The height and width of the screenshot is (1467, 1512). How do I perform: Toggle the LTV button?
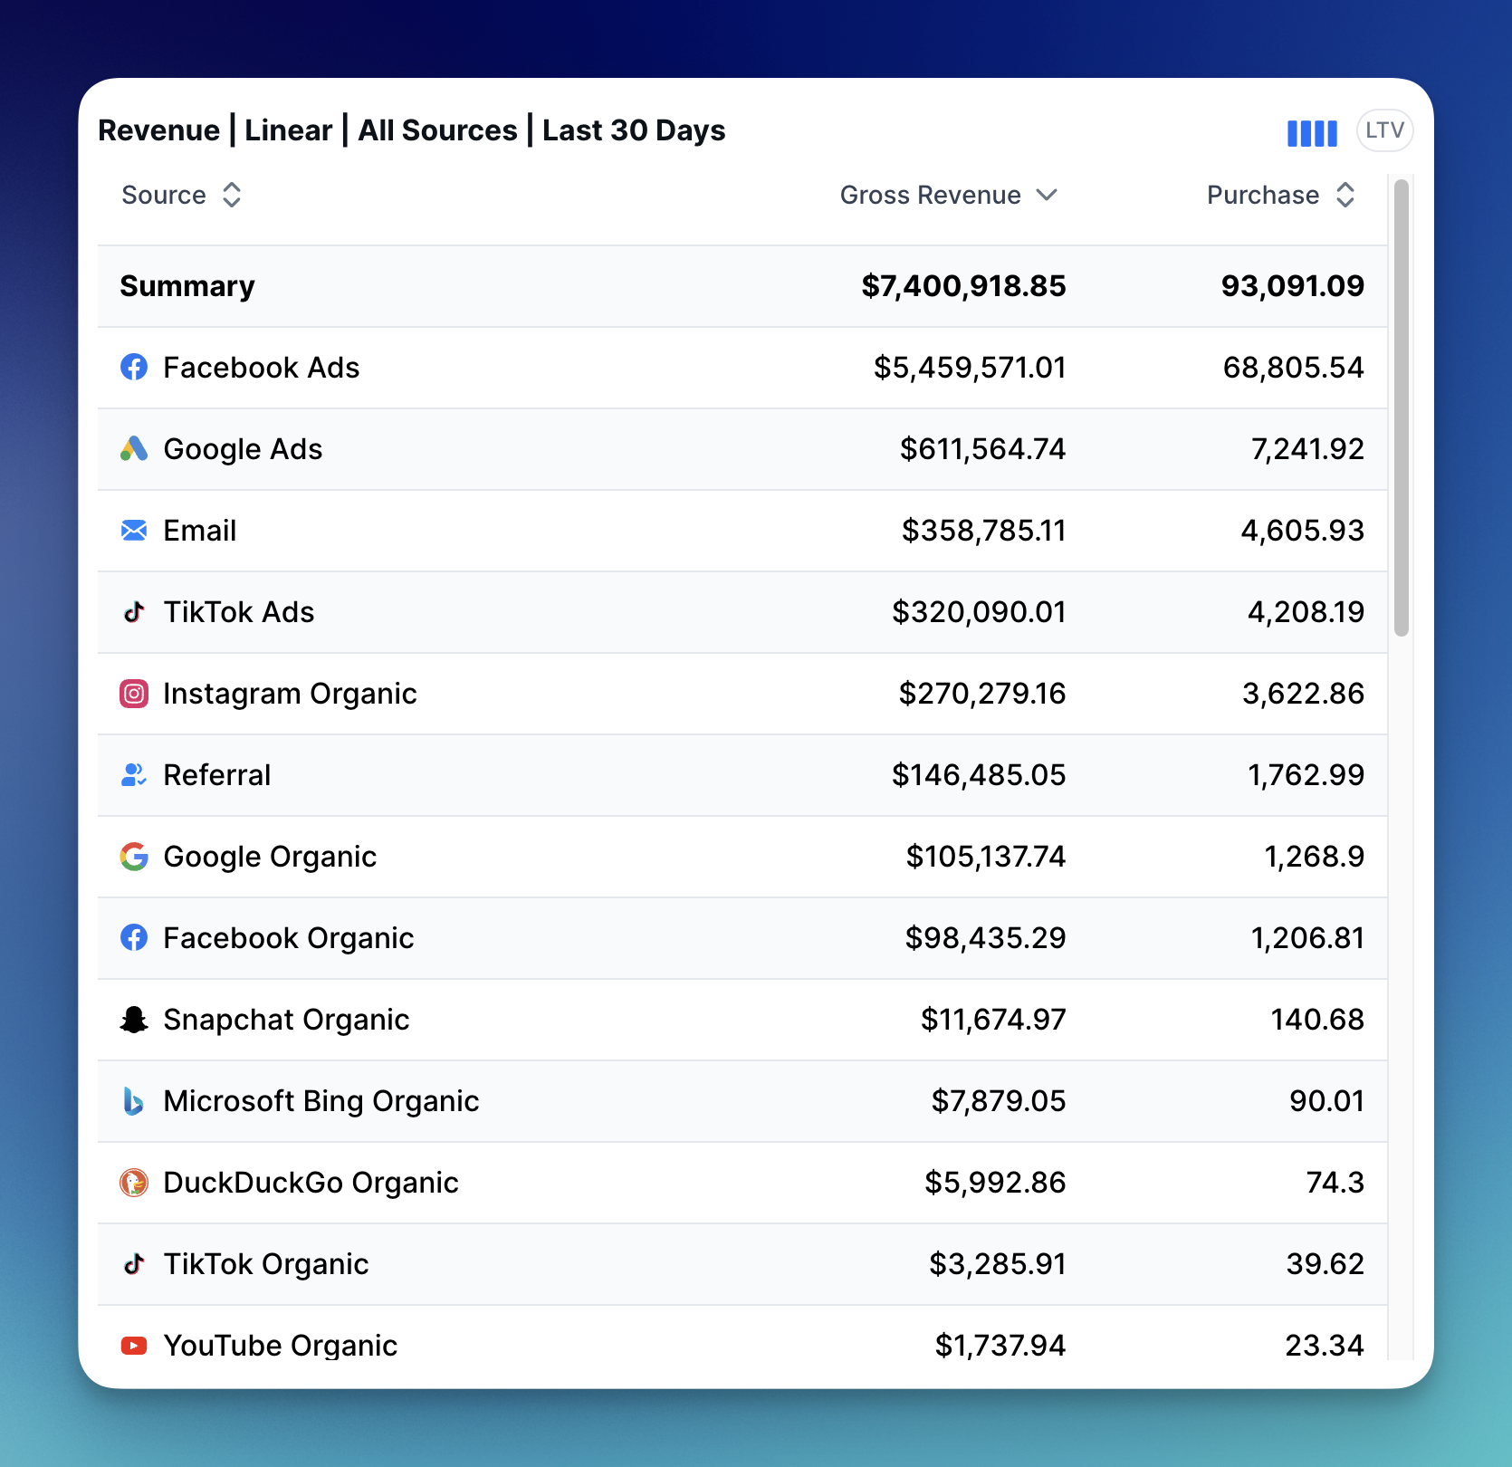[1384, 130]
